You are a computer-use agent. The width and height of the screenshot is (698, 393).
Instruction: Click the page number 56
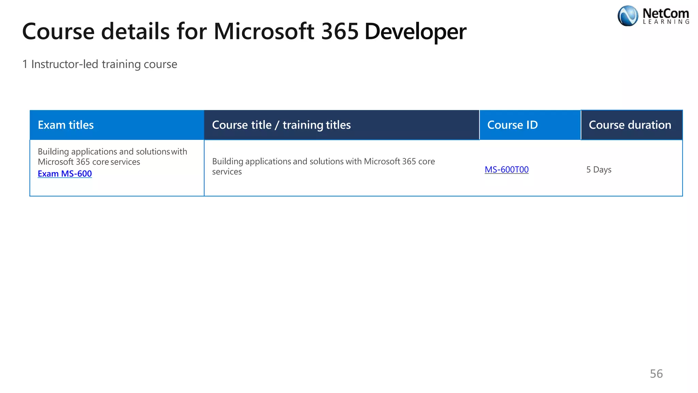[x=656, y=374]
